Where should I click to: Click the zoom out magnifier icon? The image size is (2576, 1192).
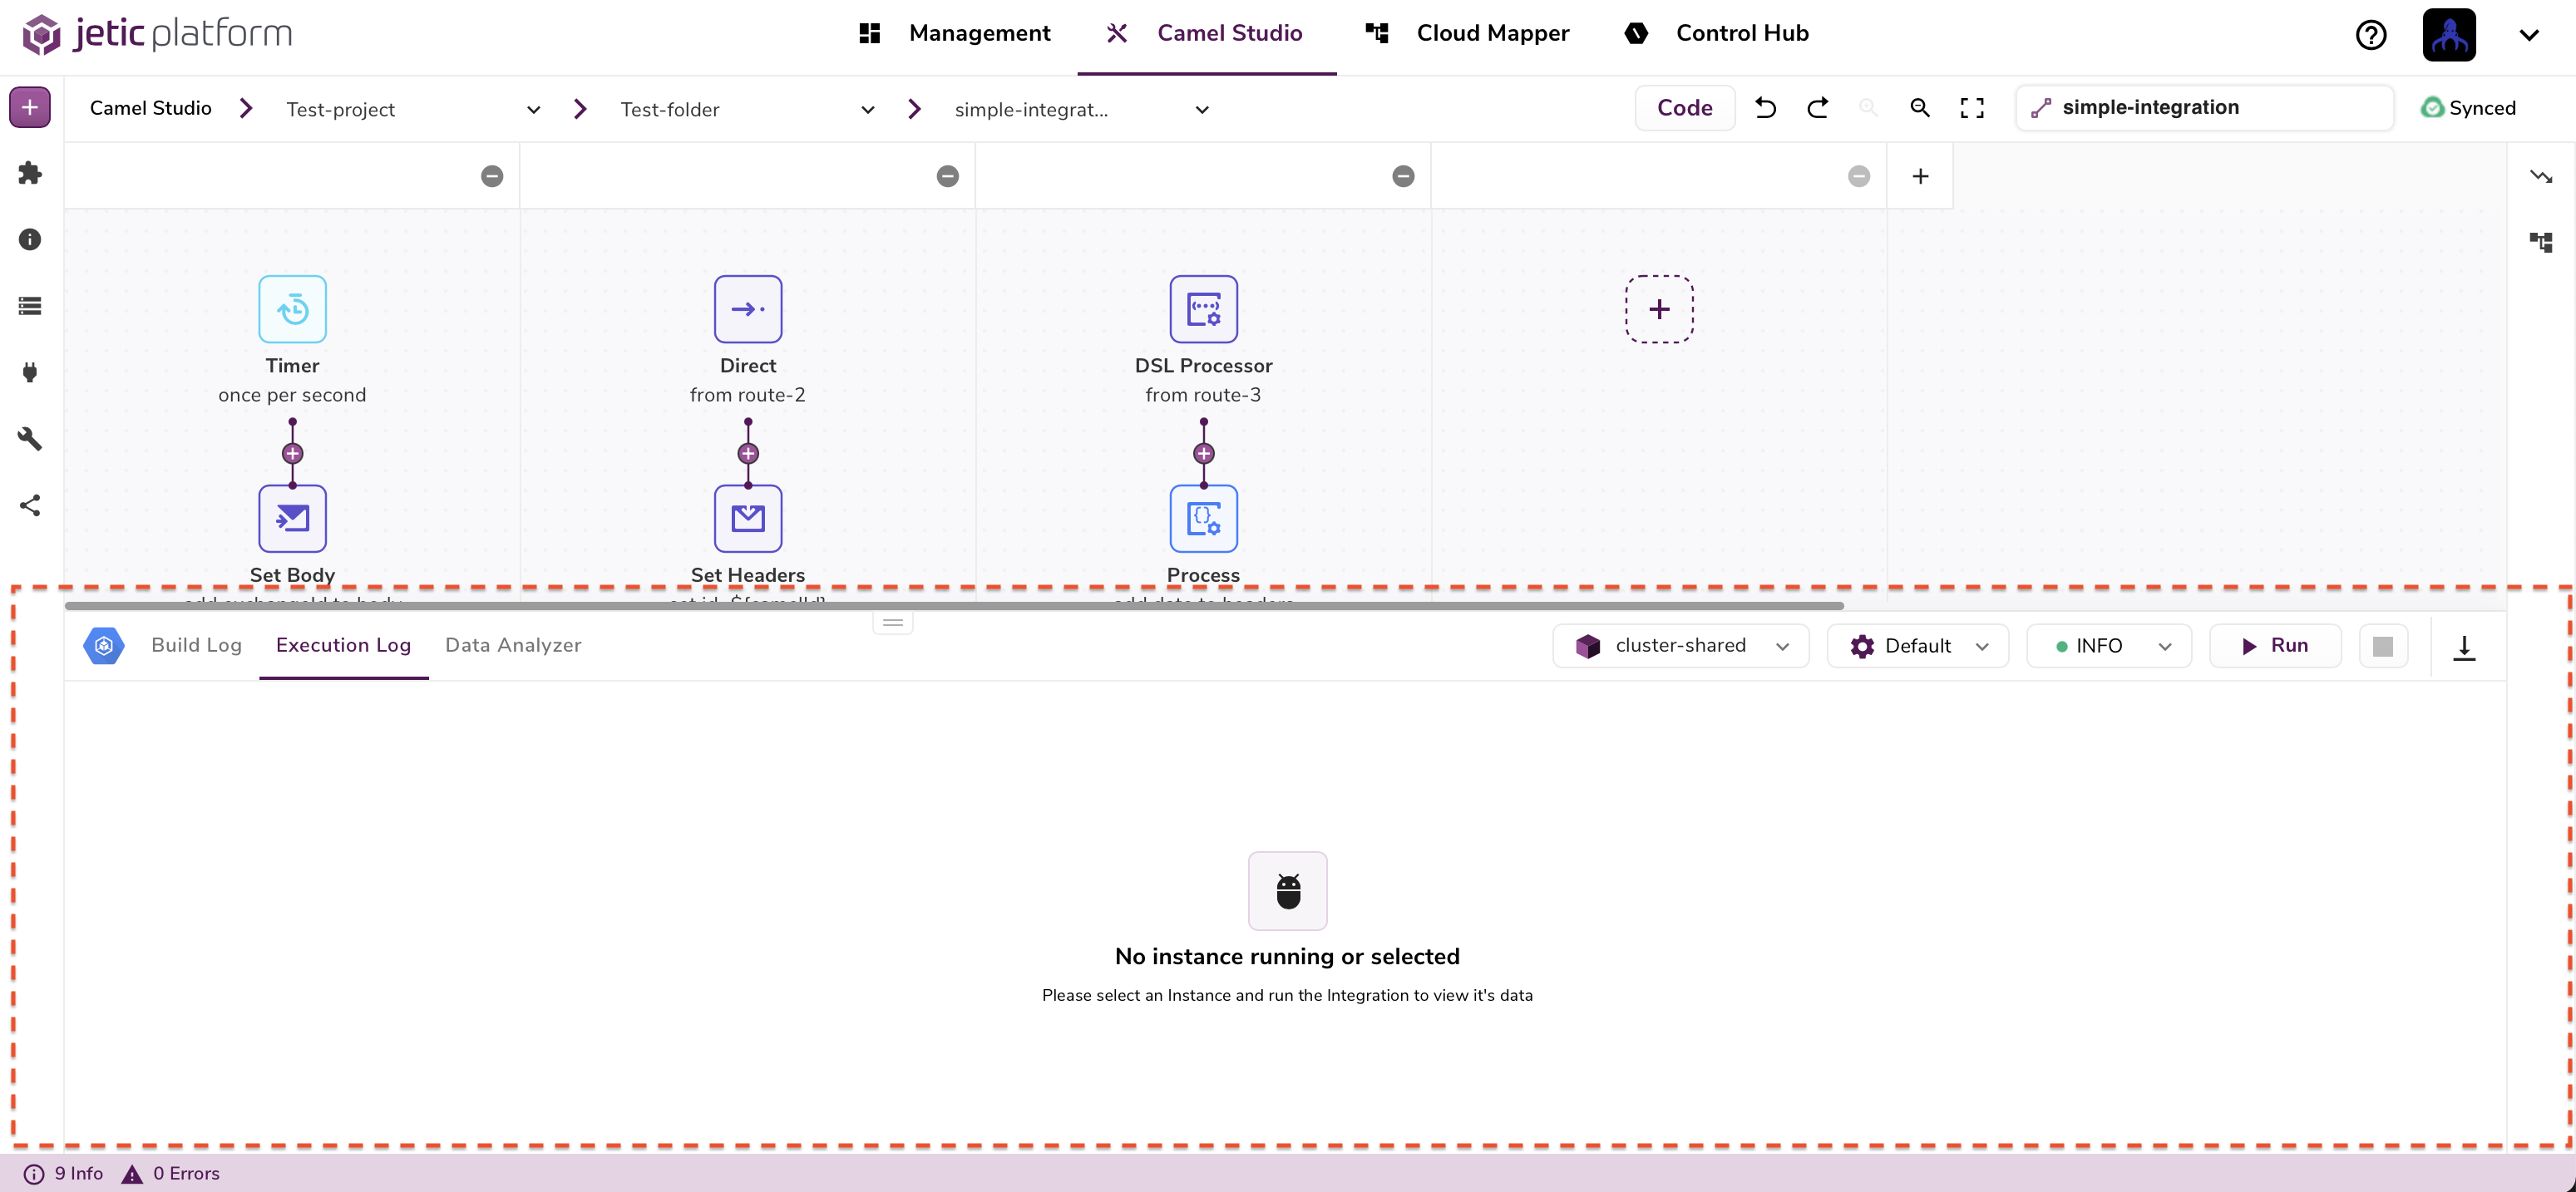[1920, 108]
